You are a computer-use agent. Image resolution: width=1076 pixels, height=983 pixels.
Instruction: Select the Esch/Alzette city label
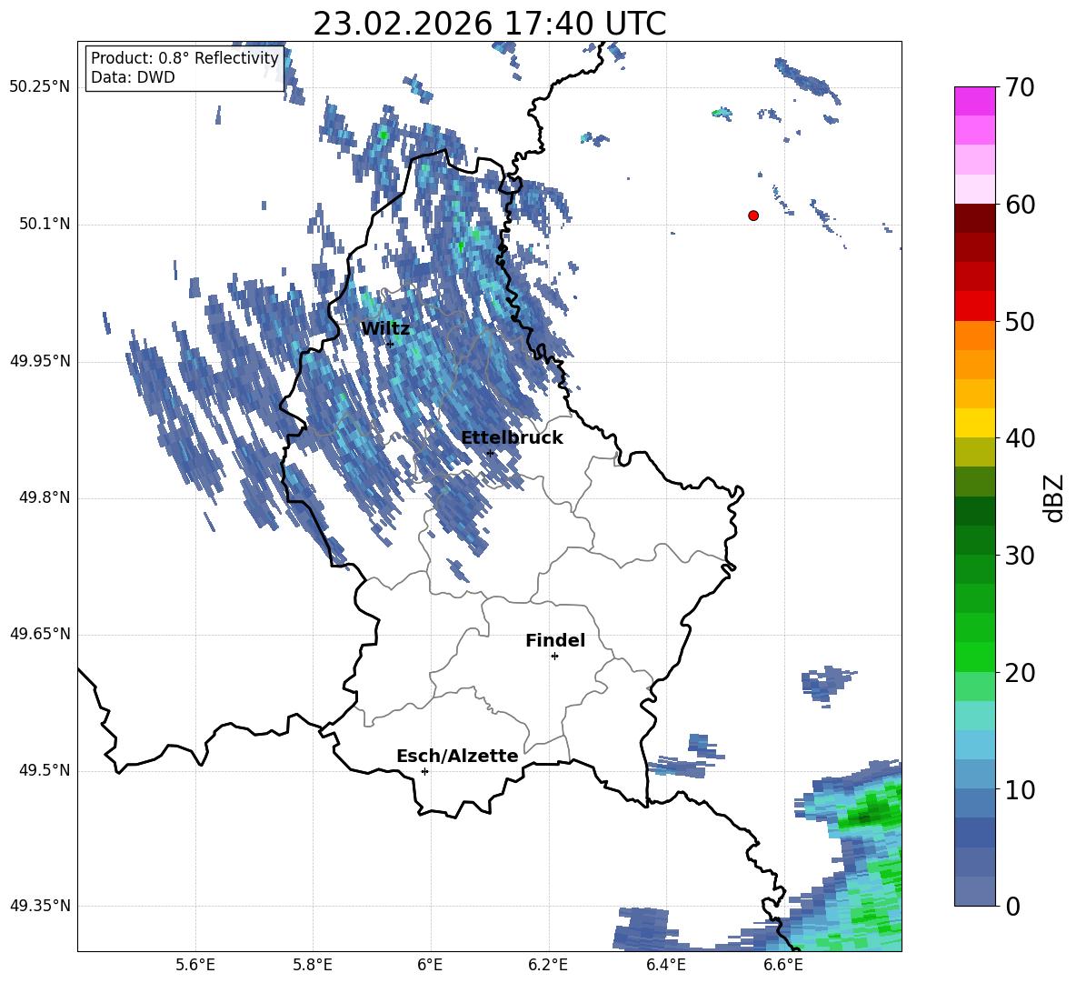457,756
